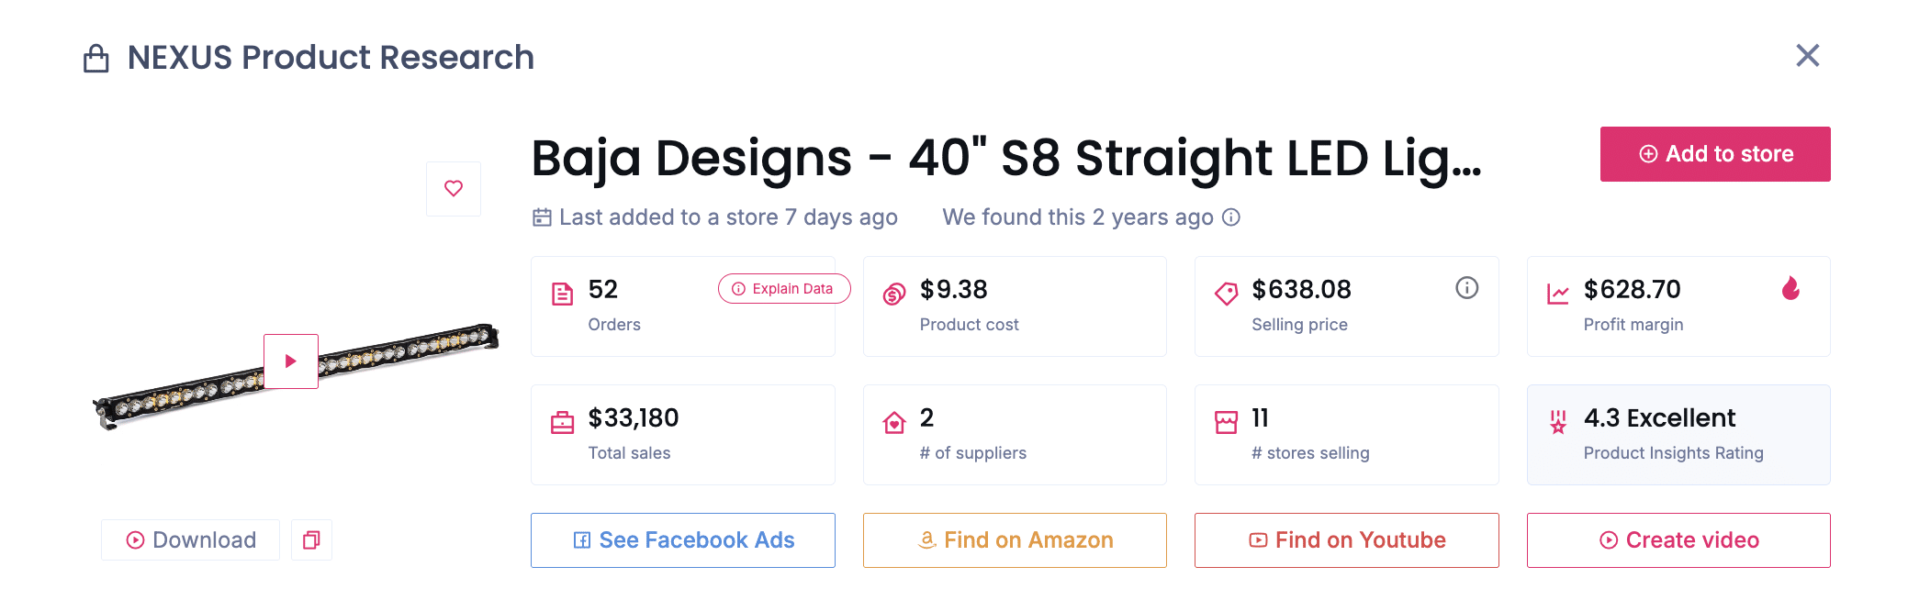
Task: Click the flame icon on profit margin
Action: 1790,289
